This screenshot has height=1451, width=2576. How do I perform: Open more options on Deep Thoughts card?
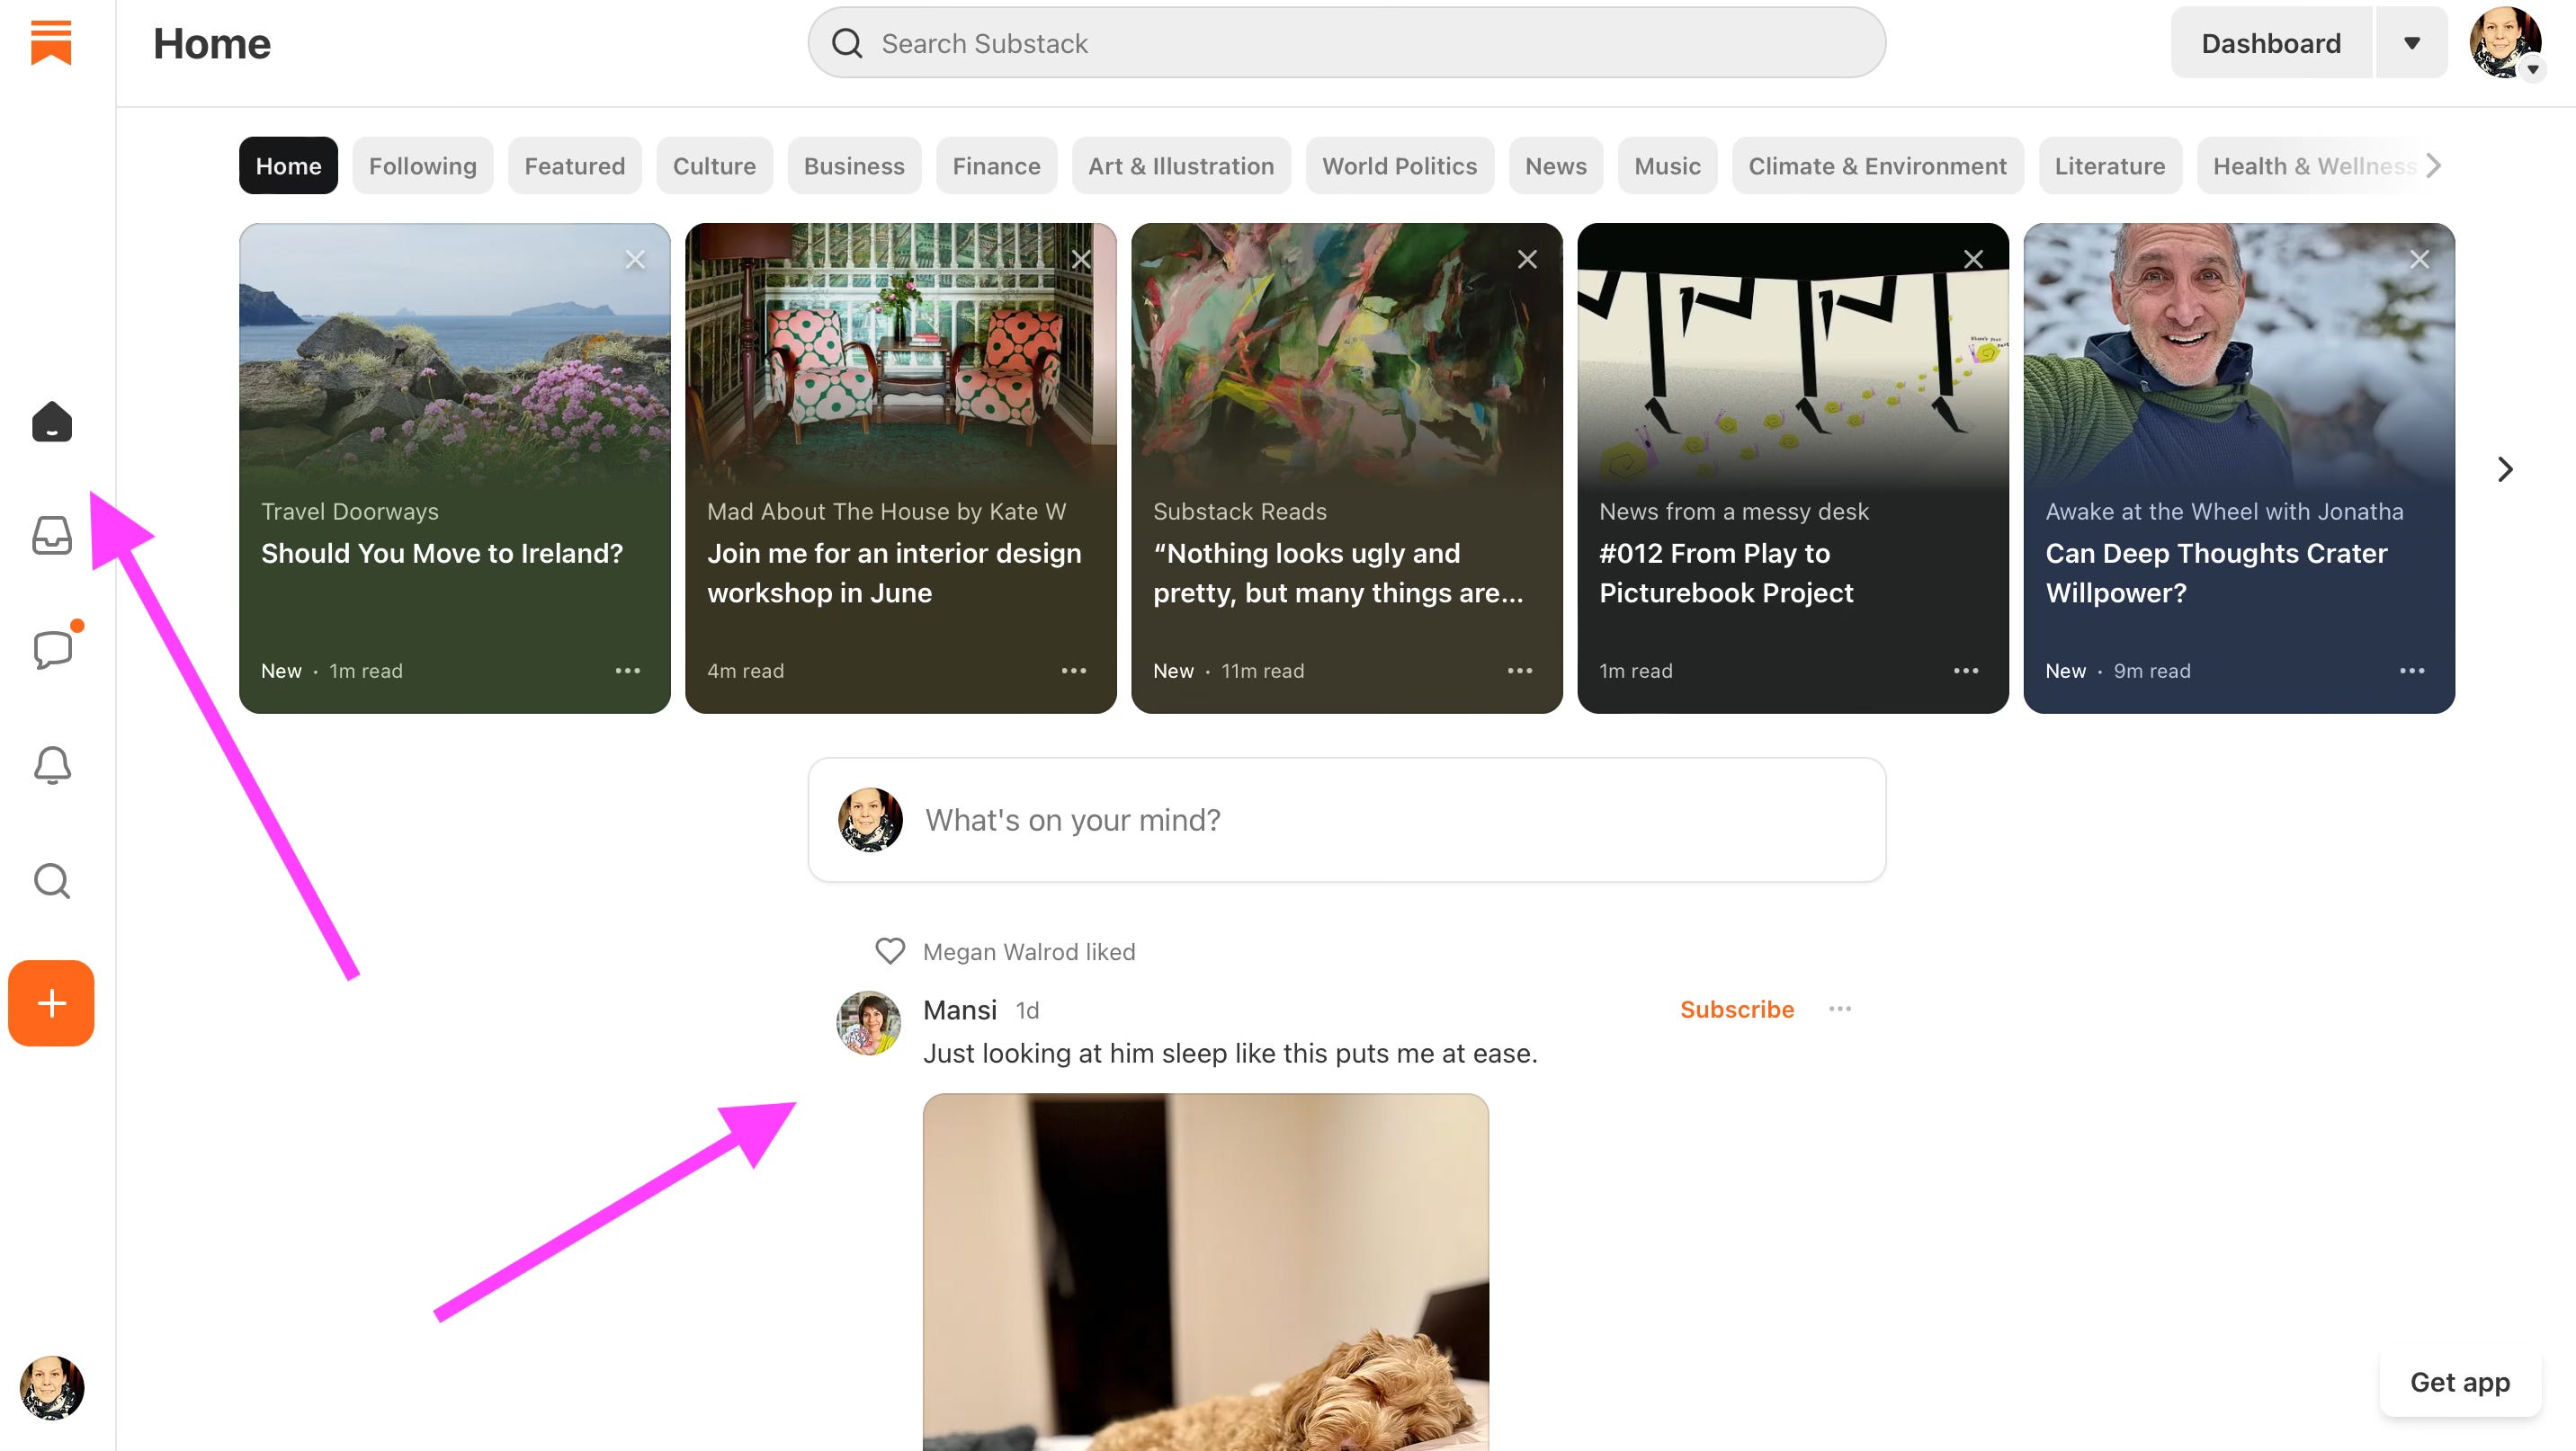(x=2412, y=671)
